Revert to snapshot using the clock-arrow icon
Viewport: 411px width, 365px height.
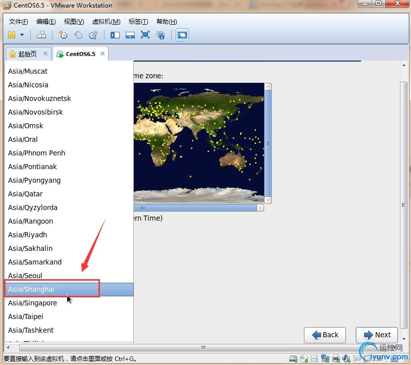78,35
